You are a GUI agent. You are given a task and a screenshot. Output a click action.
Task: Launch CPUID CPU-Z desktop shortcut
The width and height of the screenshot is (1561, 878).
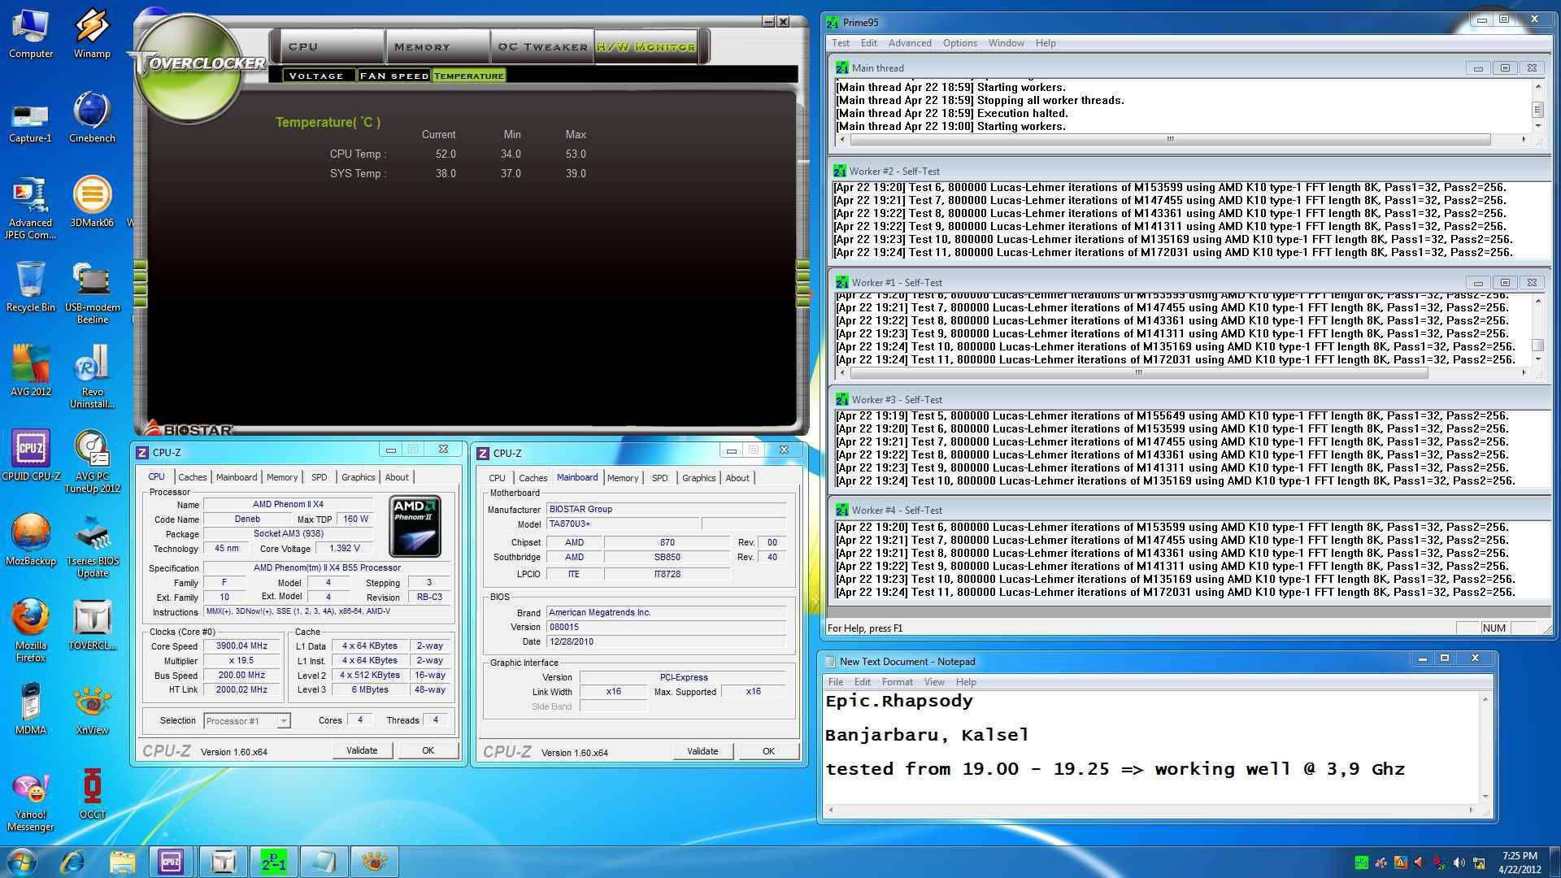coord(31,456)
